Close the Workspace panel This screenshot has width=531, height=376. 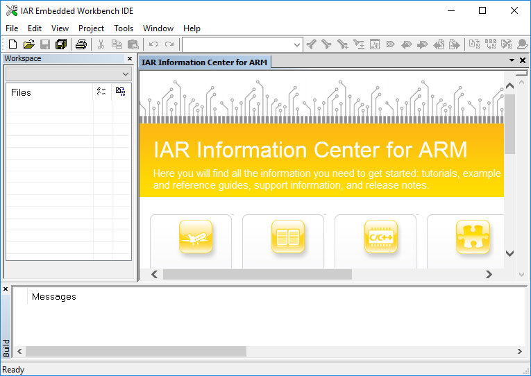(x=130, y=59)
